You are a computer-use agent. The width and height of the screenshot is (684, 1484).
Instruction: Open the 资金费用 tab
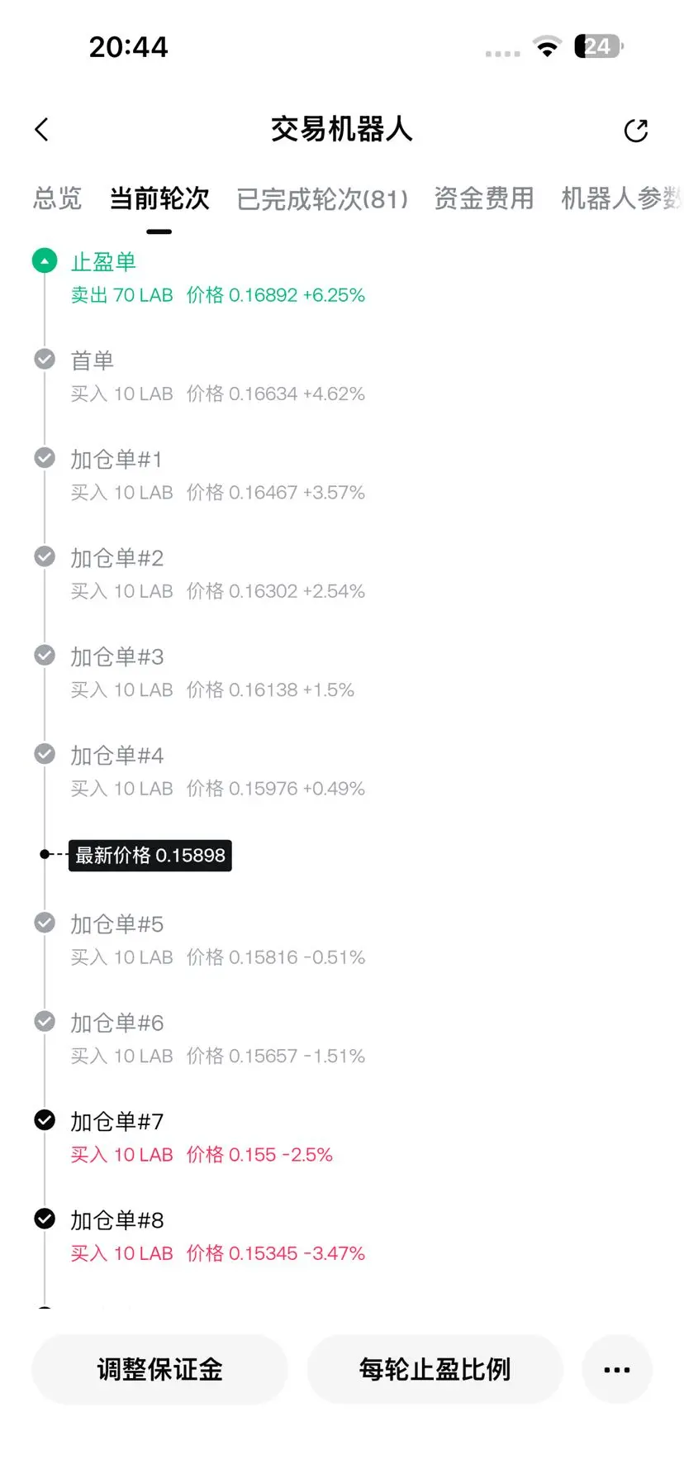click(x=484, y=198)
